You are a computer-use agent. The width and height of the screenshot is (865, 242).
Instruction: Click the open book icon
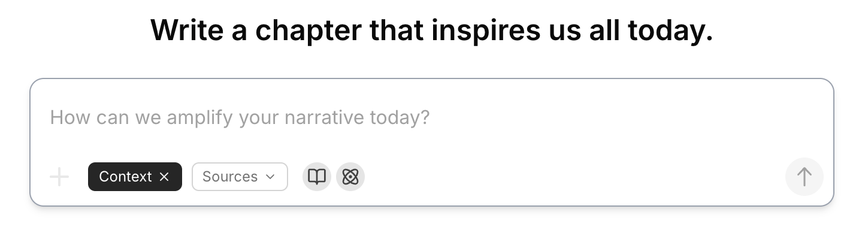point(317,177)
